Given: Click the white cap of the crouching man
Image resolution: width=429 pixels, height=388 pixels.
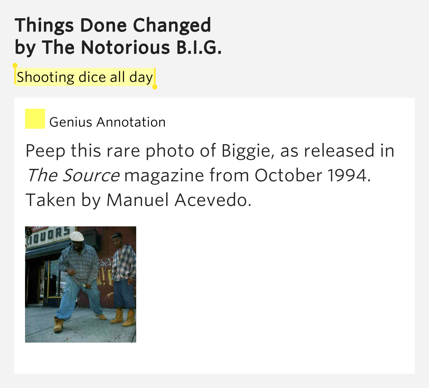Looking at the screenshot, I should pyautogui.click(x=77, y=236).
